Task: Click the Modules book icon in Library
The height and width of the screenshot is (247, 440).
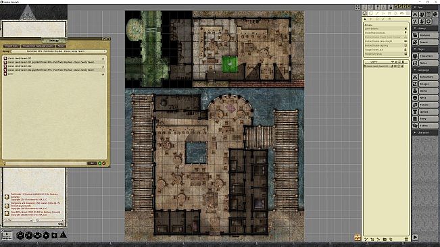Action: coord(415,35)
